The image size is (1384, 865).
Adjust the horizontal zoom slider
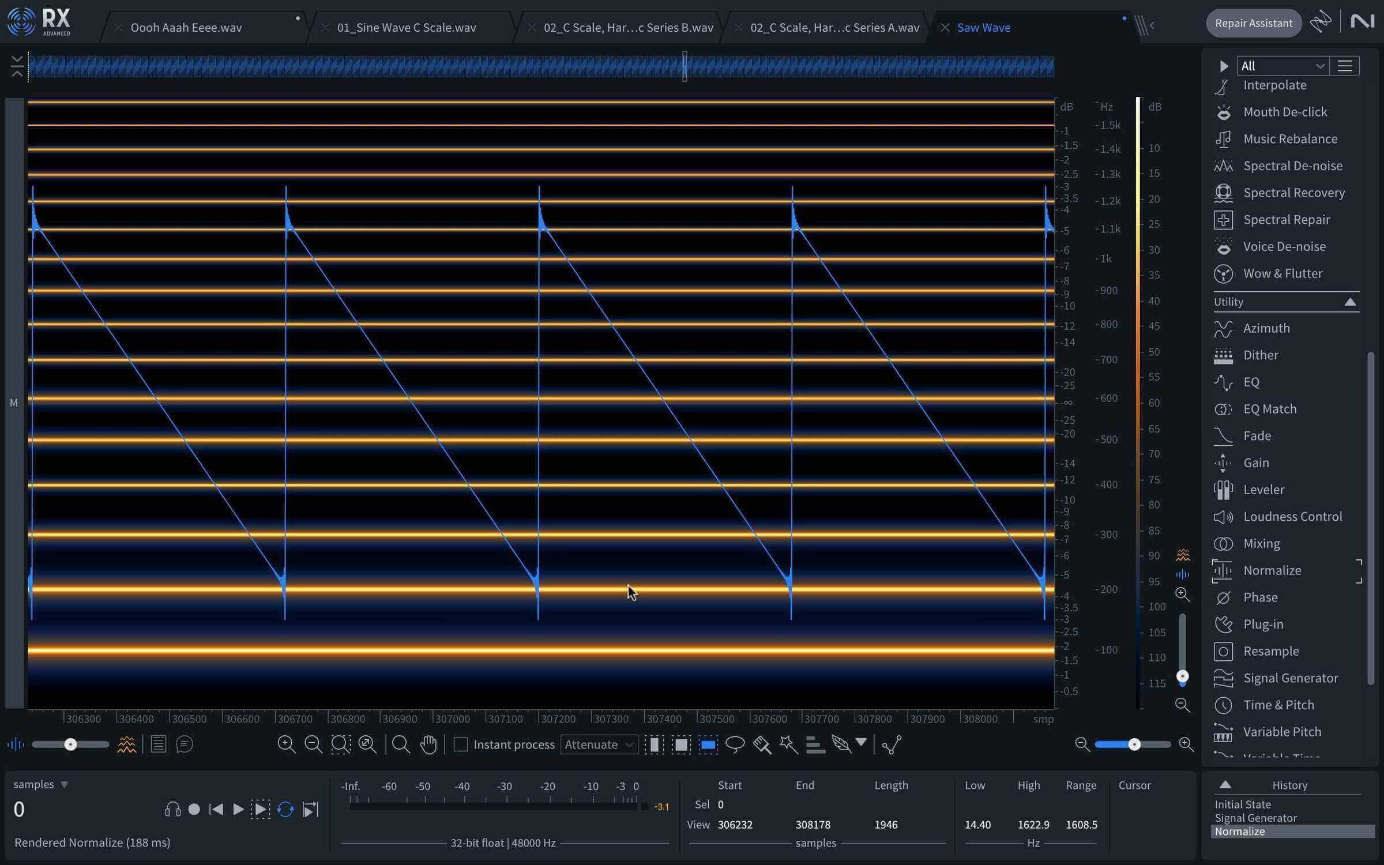1134,744
